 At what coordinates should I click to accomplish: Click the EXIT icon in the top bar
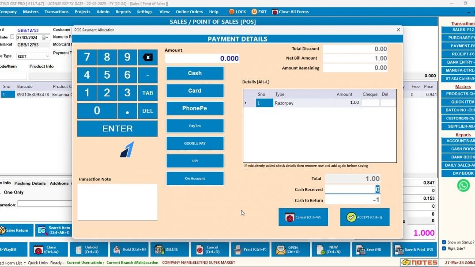[x=259, y=11]
